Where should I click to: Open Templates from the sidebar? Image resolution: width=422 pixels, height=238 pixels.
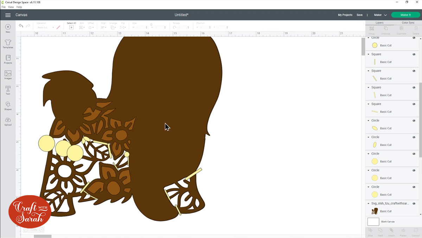click(7, 43)
